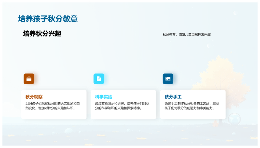This screenshot has width=260, height=148.
Task: Select the caption 秋分教育：激发儿童自然探索兴趣
Action: click(186, 34)
